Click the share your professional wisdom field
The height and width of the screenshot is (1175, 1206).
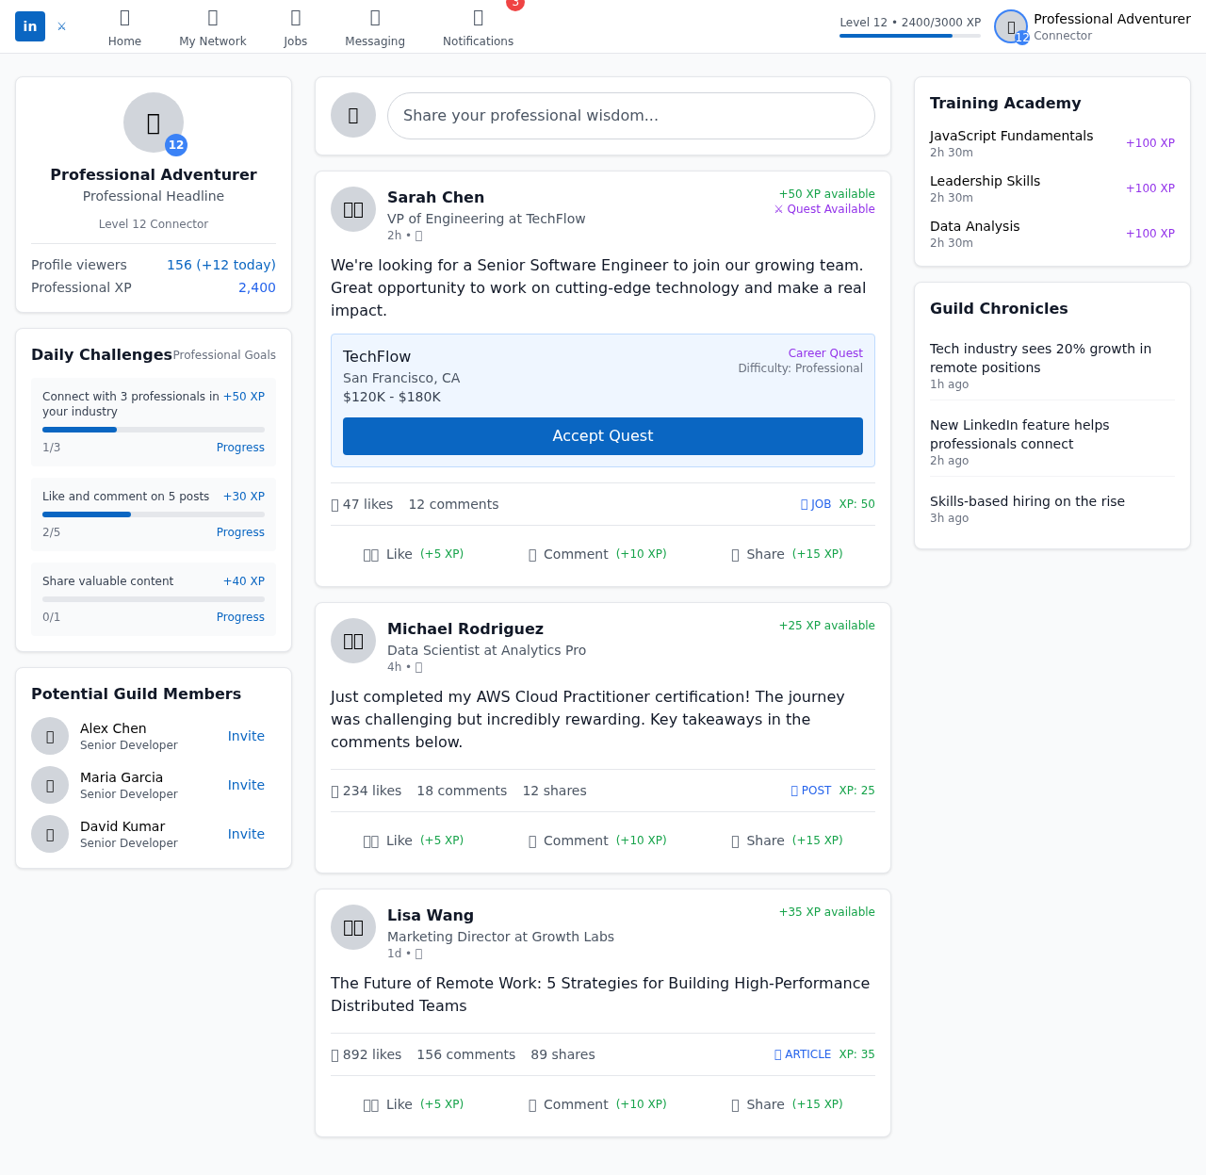click(630, 116)
